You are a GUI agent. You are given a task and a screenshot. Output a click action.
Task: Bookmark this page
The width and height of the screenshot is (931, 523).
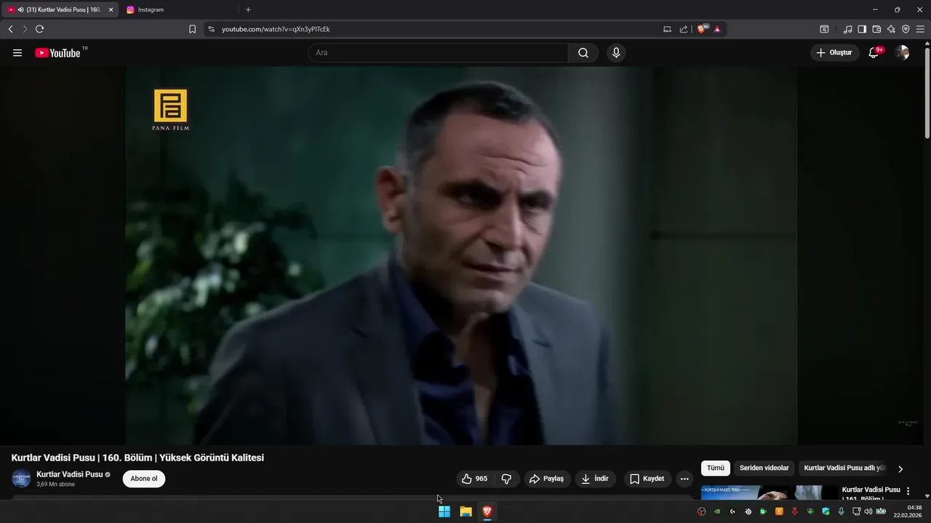pyautogui.click(x=192, y=29)
